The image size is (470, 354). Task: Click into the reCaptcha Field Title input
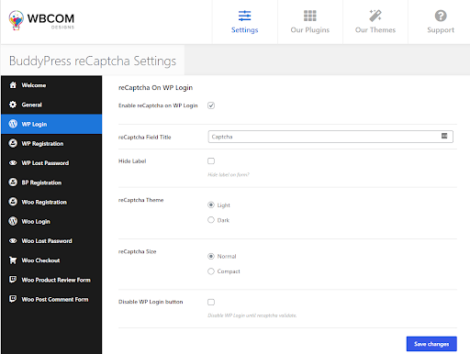click(330, 137)
